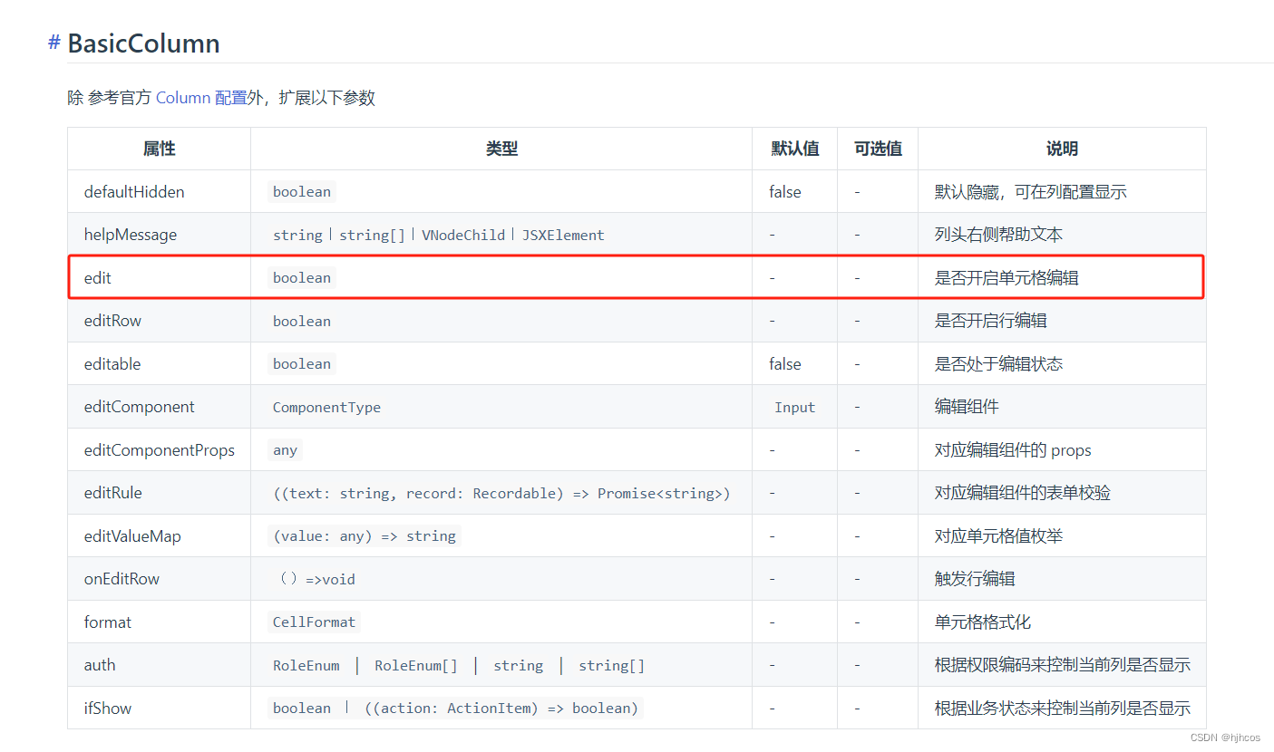
Task: Open the Column 配置 link
Action: [201, 98]
